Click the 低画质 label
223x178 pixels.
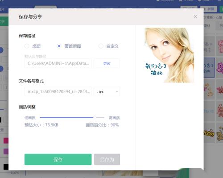[30, 118]
